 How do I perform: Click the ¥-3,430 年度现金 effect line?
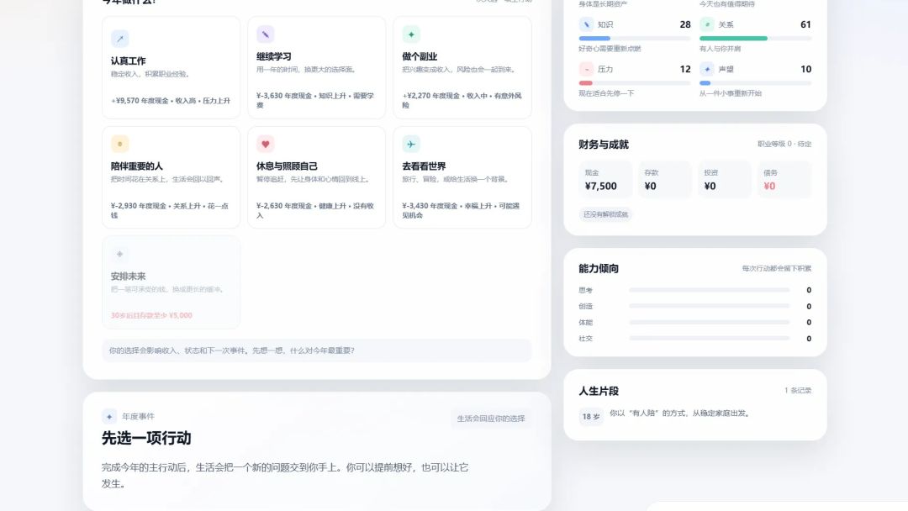pyautogui.click(x=461, y=210)
